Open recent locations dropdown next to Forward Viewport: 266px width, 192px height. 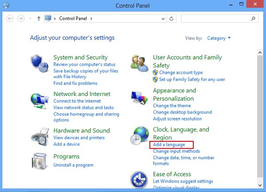pos(30,19)
